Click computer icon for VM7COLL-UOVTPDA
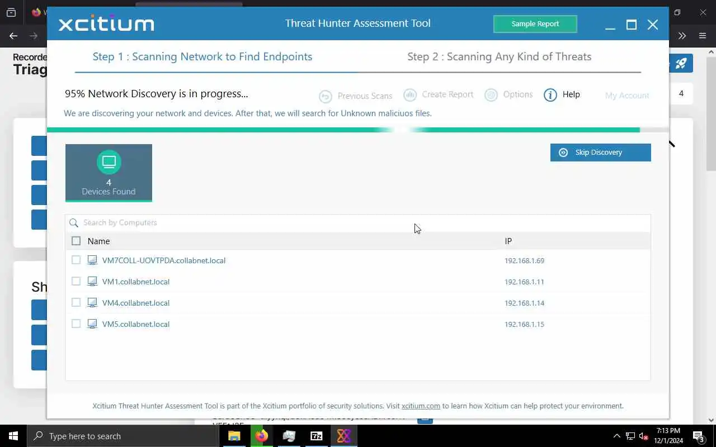The image size is (716, 447). pos(92,260)
